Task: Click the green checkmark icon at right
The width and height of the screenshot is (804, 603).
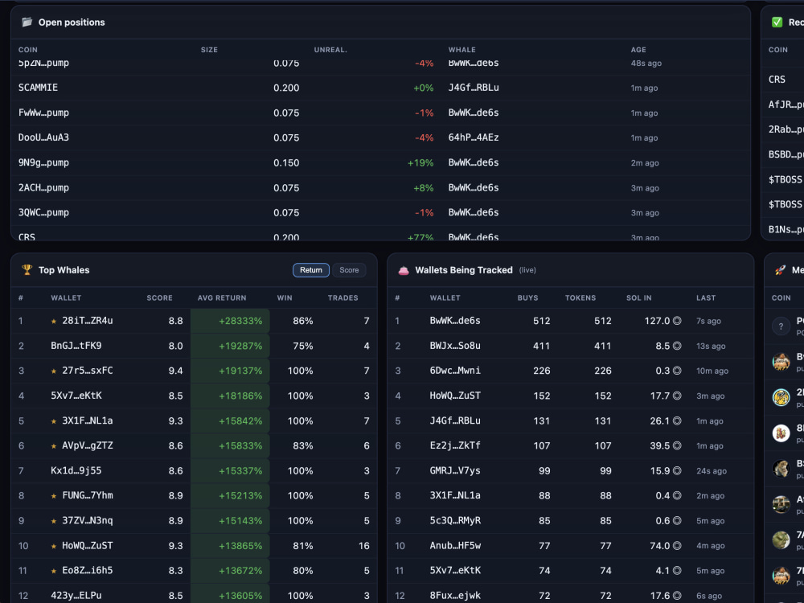Action: click(x=777, y=22)
